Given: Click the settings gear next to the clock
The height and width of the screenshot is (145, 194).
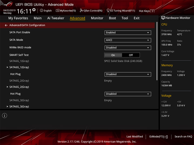Looking at the screenshot, I should [x=34, y=10].
